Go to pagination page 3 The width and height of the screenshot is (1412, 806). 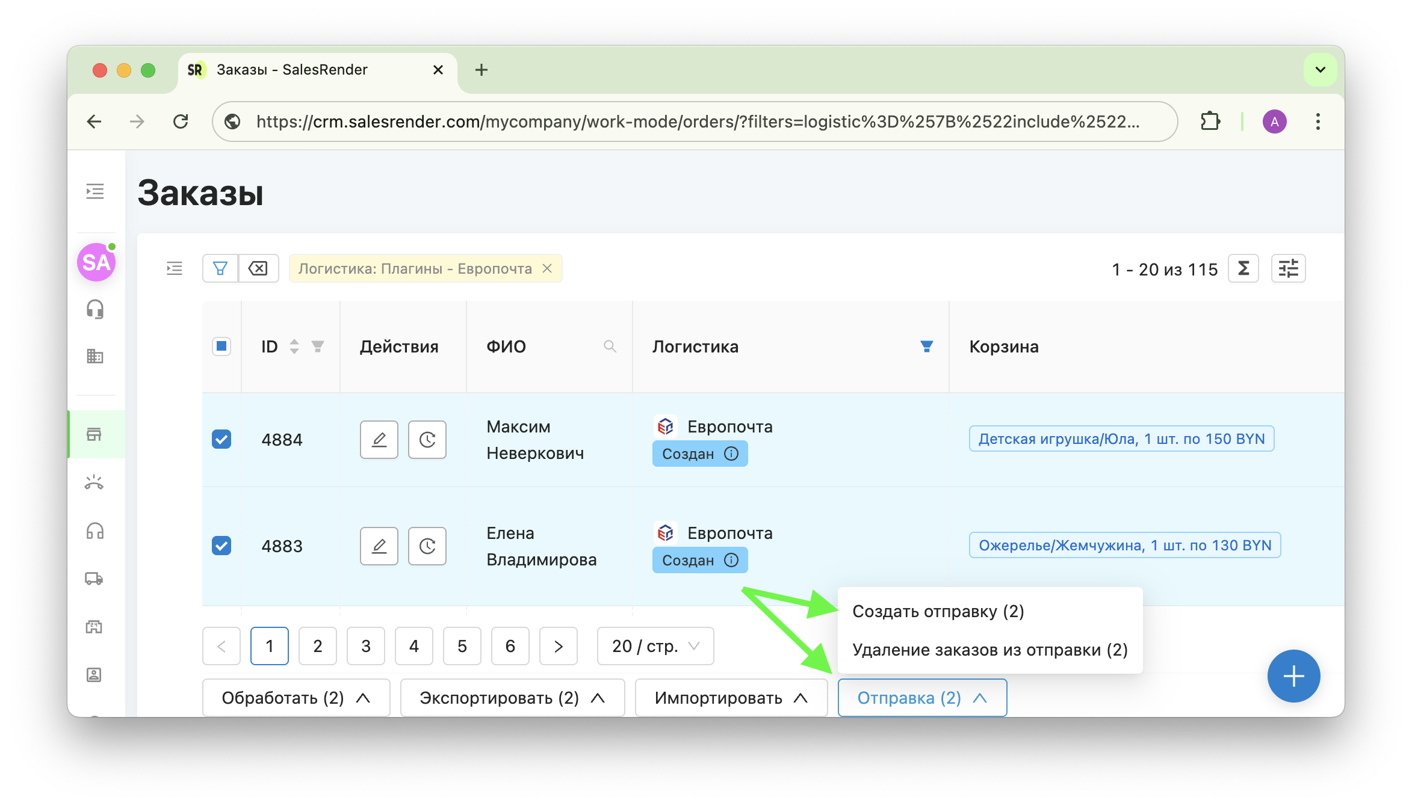click(x=366, y=646)
